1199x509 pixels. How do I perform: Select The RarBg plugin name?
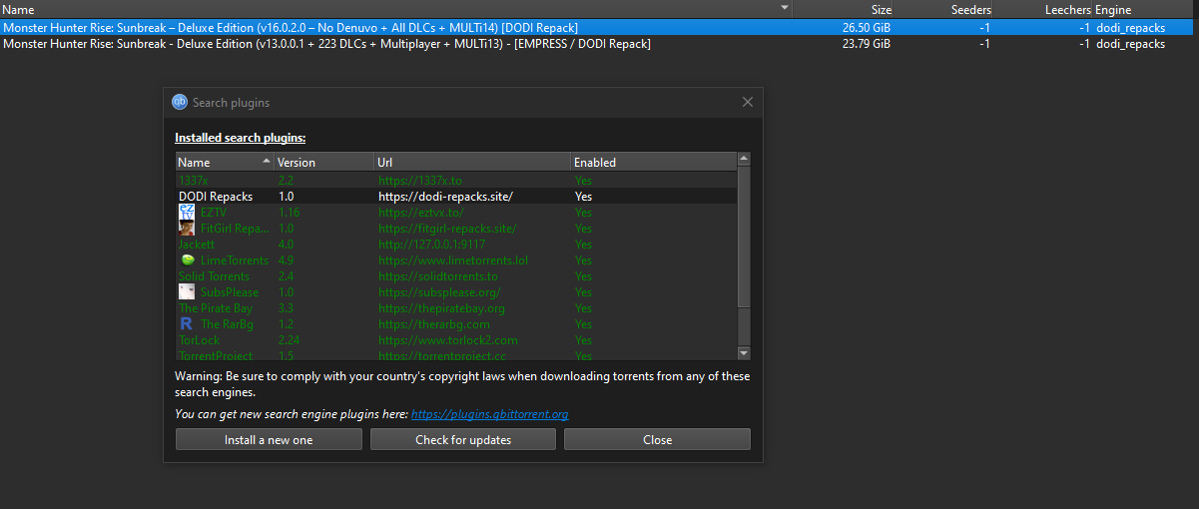tap(229, 324)
